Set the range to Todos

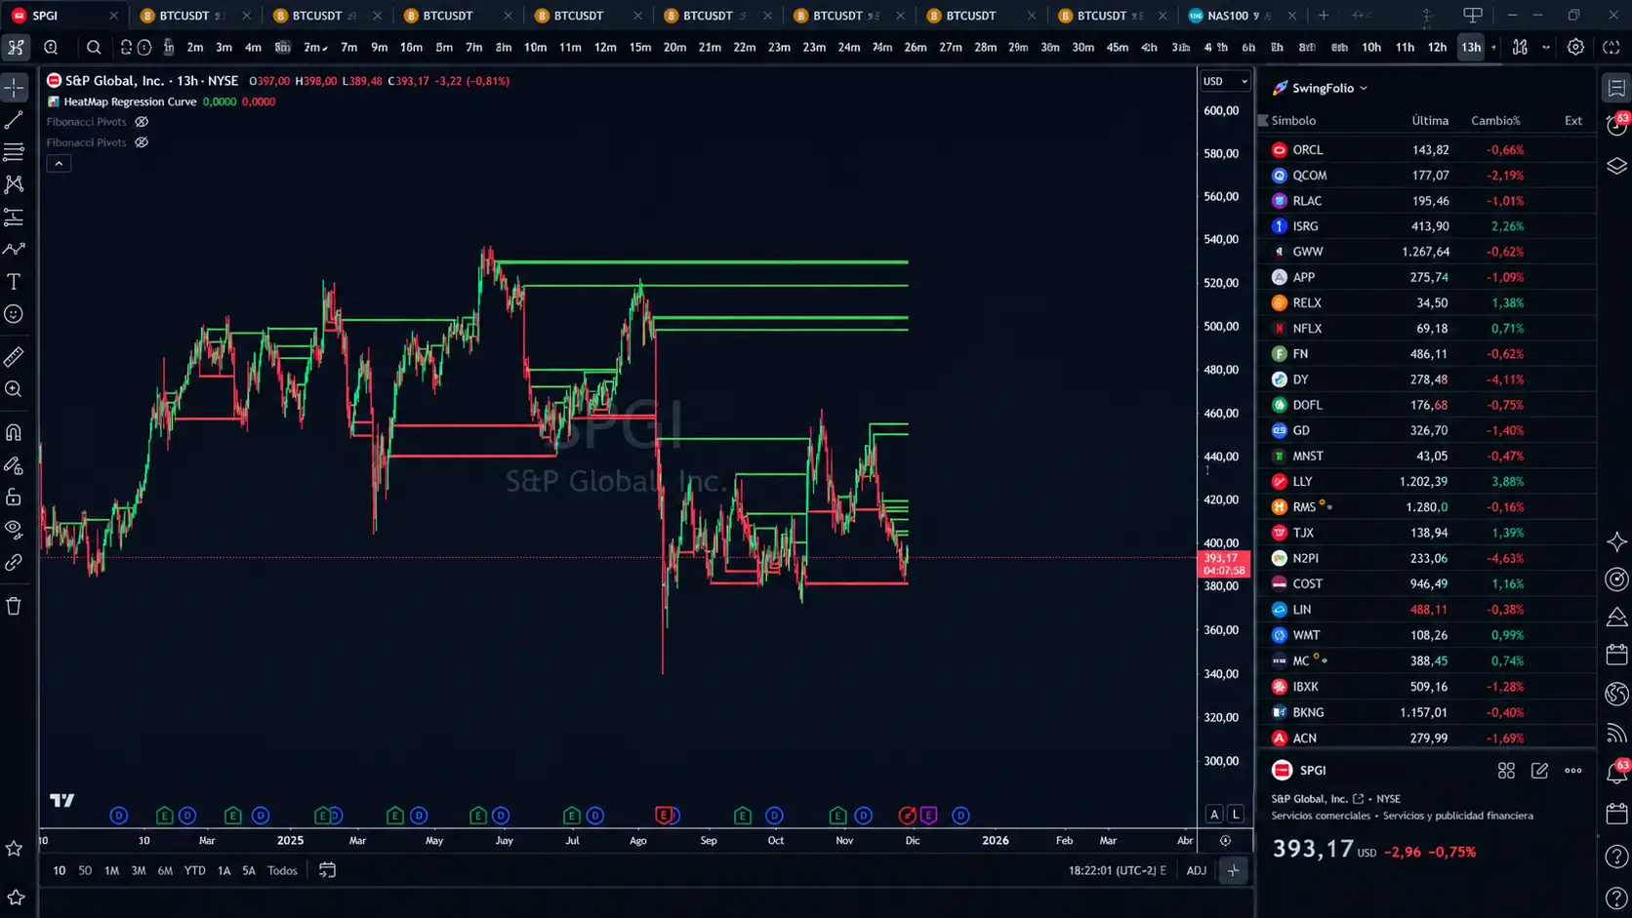[x=282, y=870]
